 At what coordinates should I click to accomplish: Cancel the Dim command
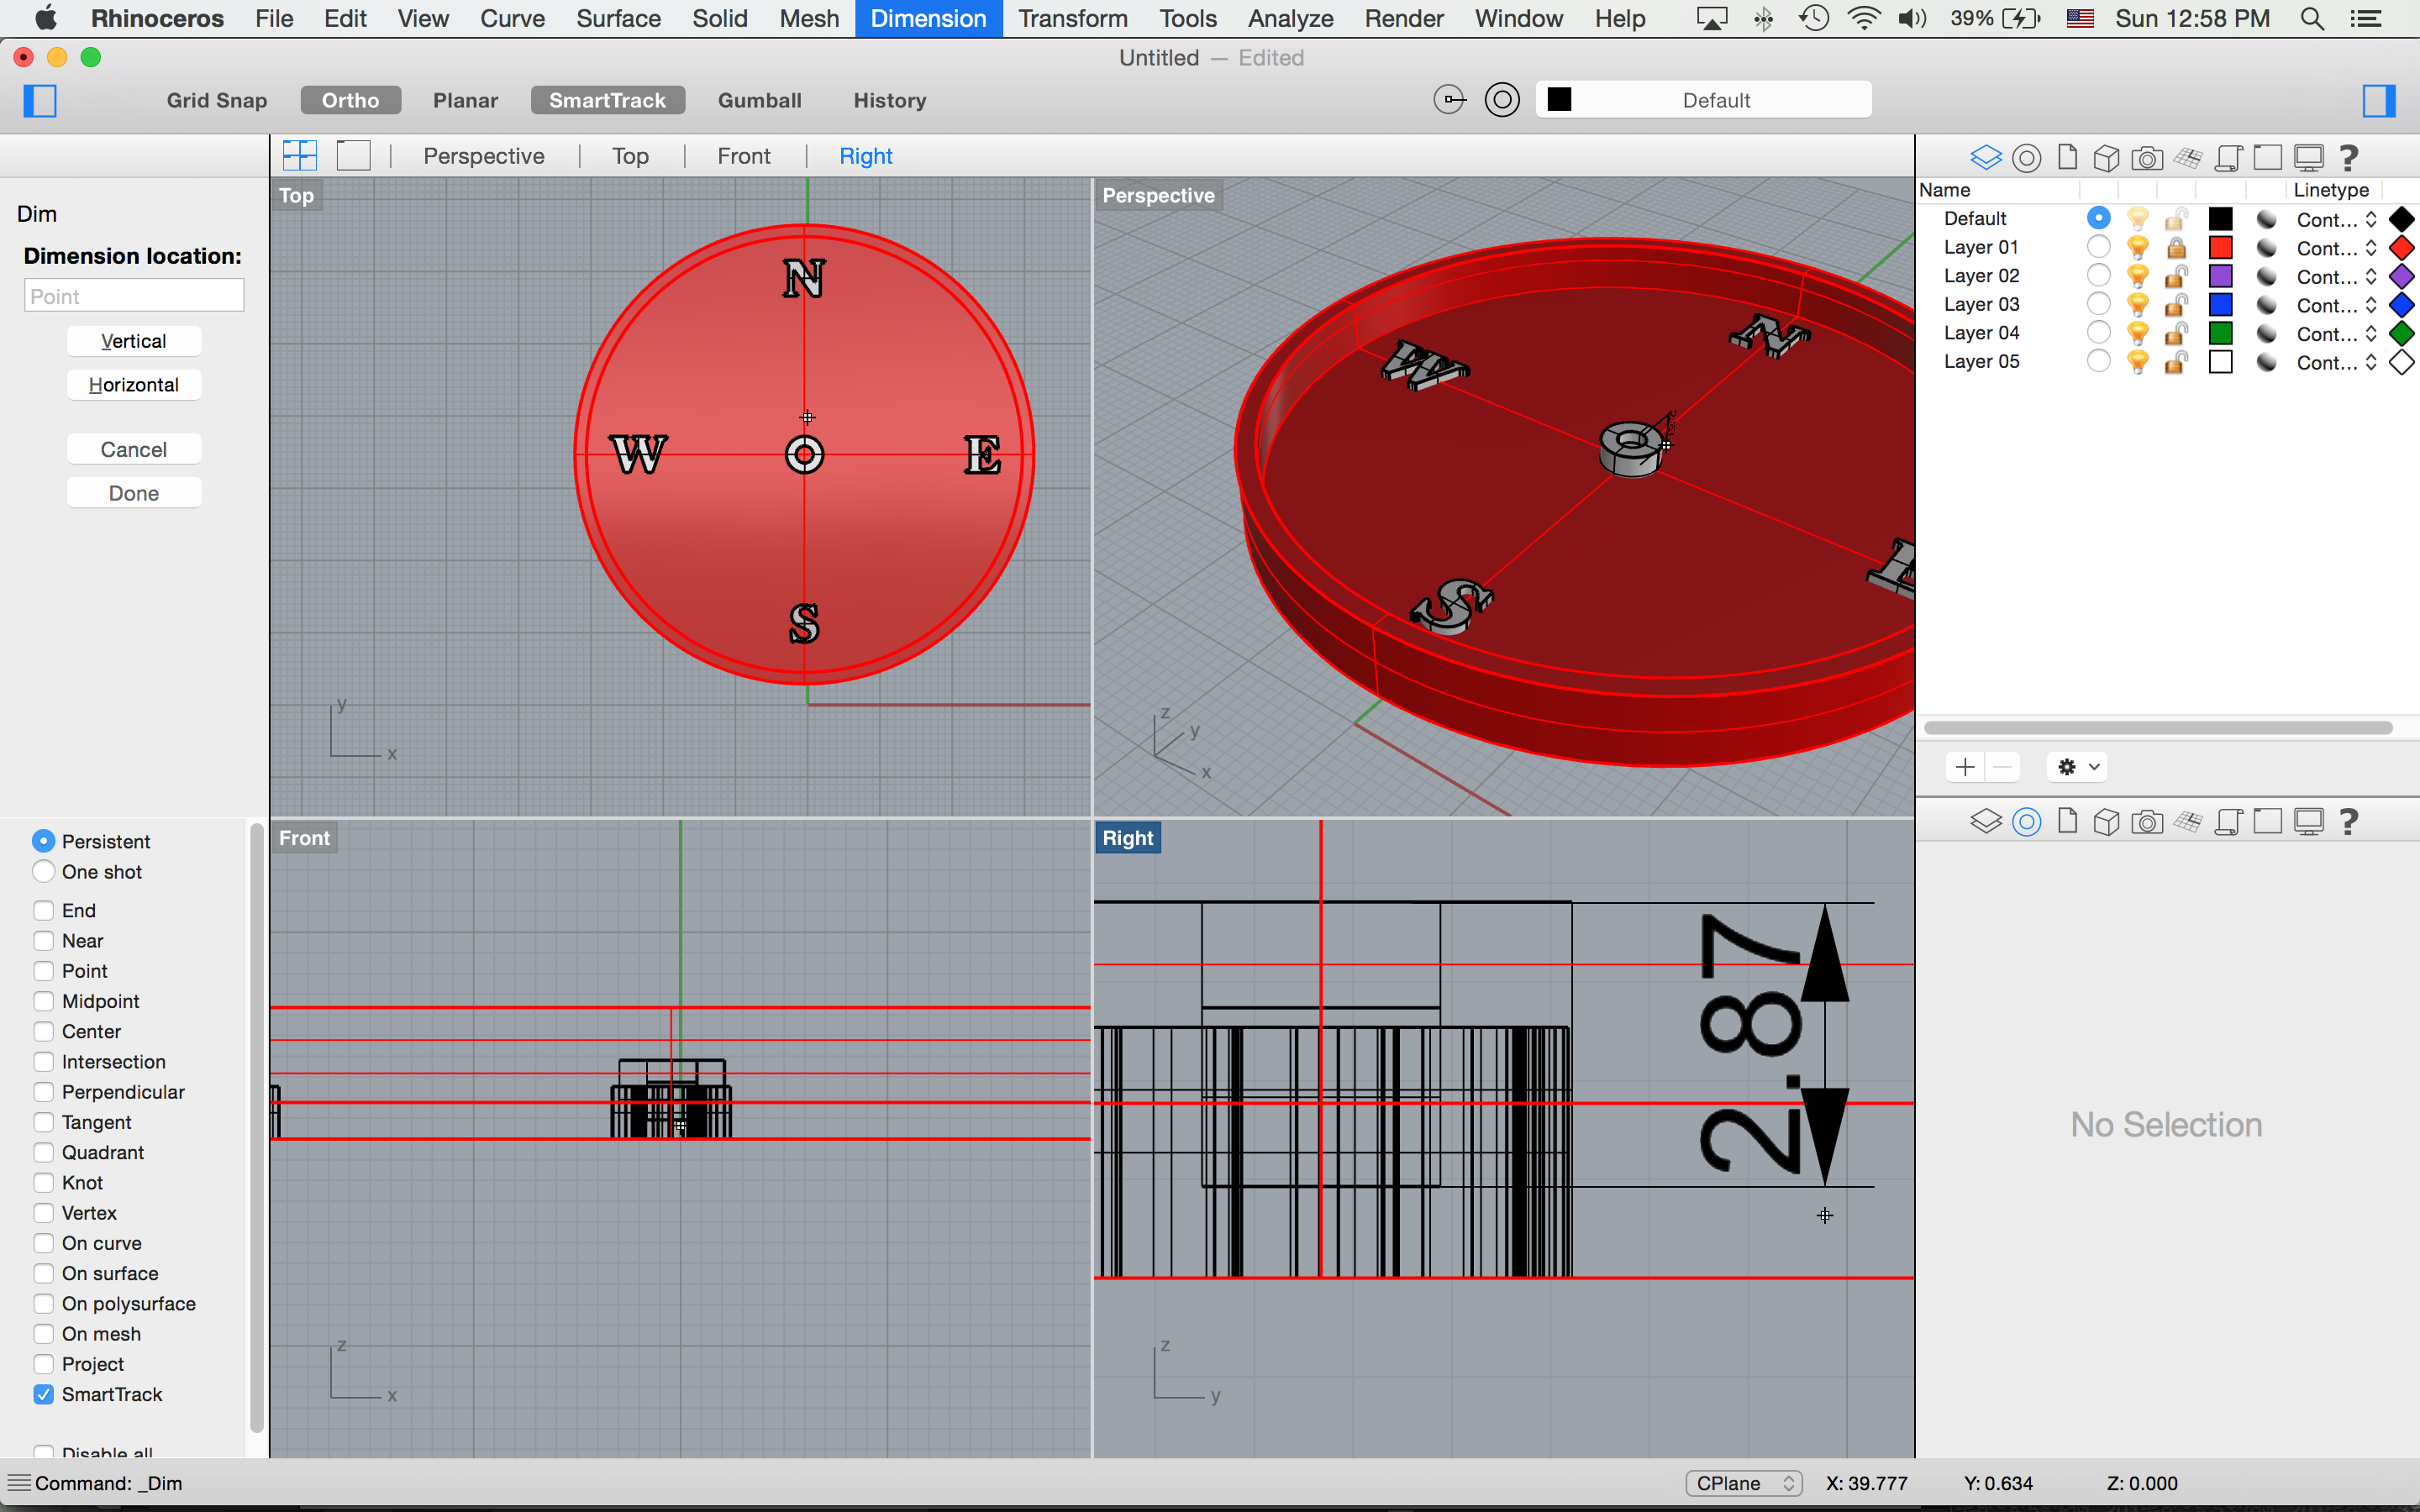click(134, 449)
